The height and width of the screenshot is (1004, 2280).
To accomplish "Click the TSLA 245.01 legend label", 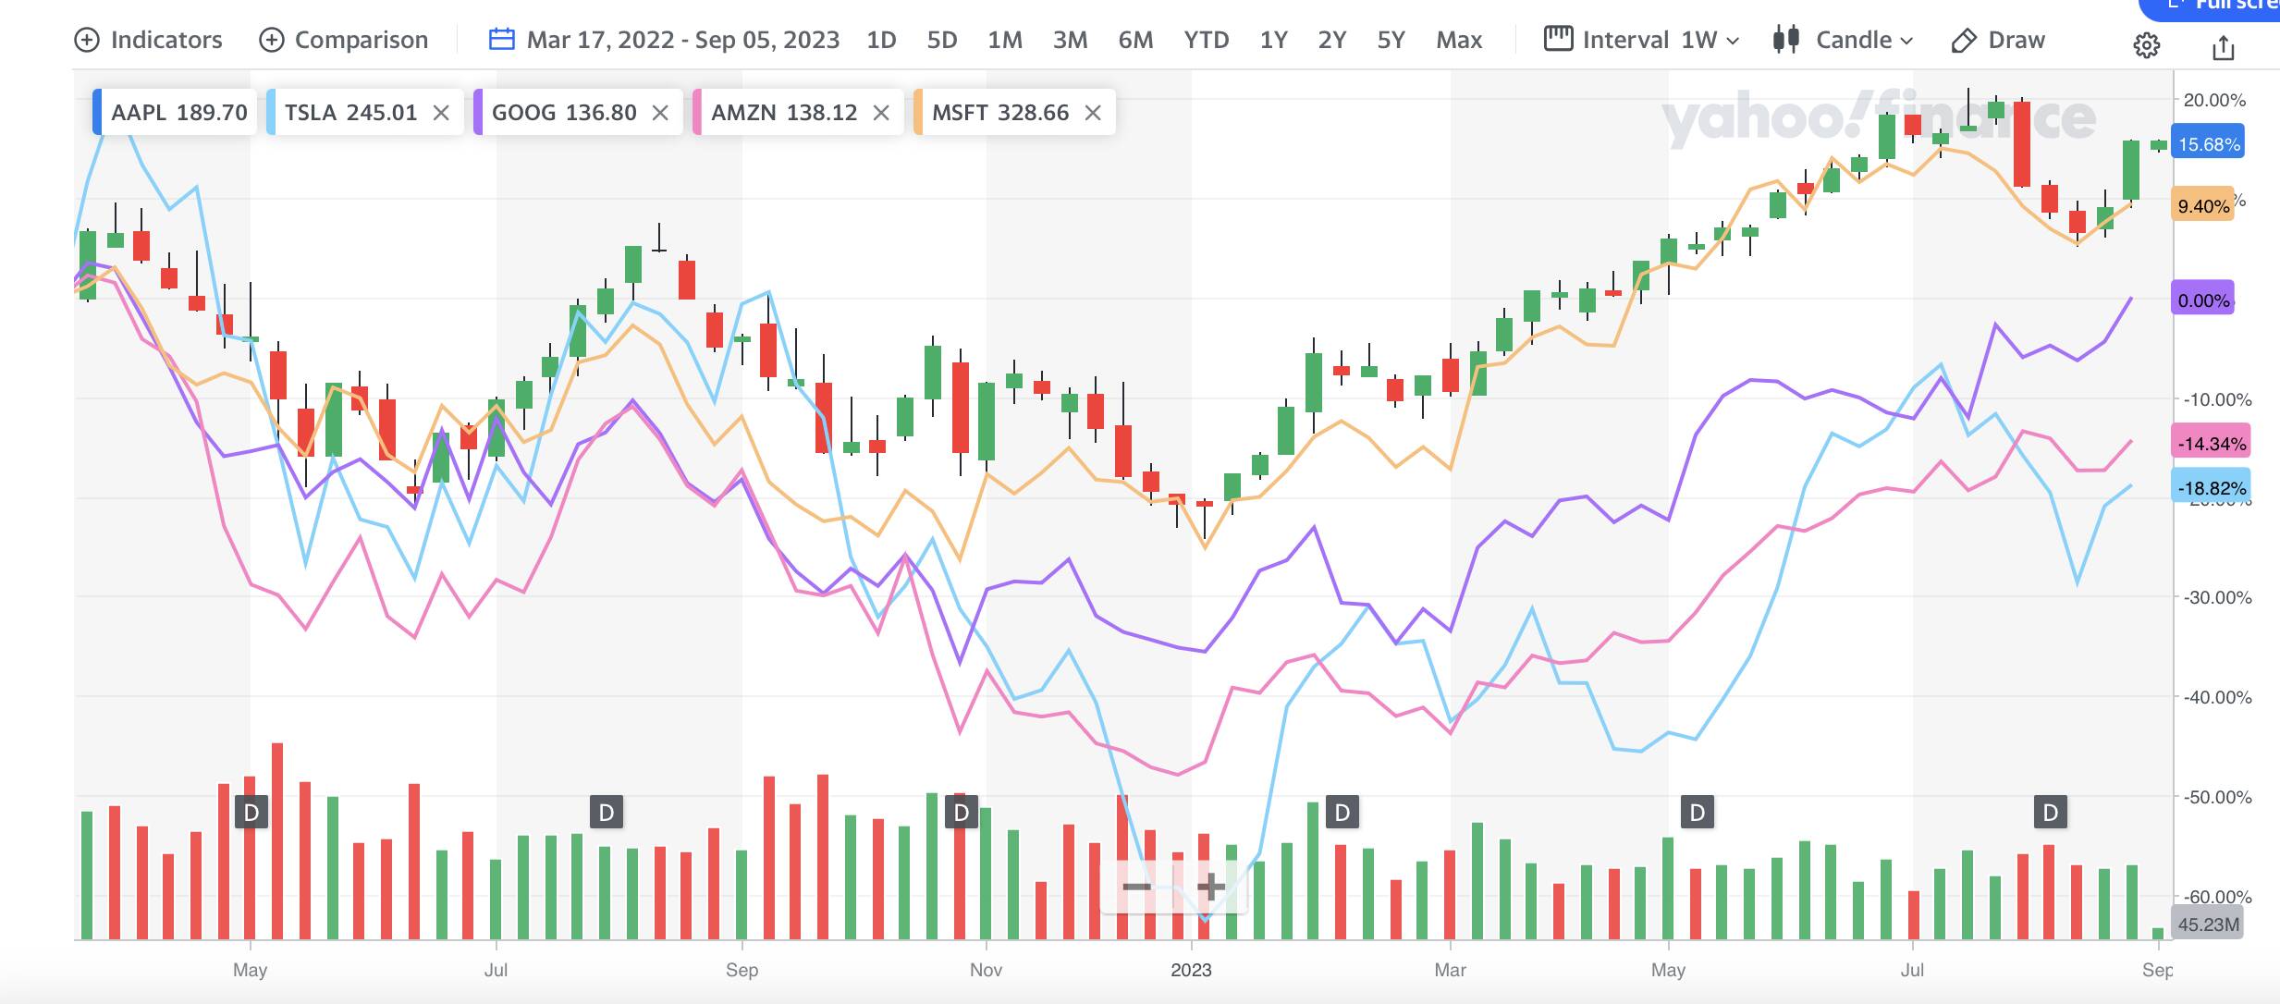I will pyautogui.click(x=350, y=113).
